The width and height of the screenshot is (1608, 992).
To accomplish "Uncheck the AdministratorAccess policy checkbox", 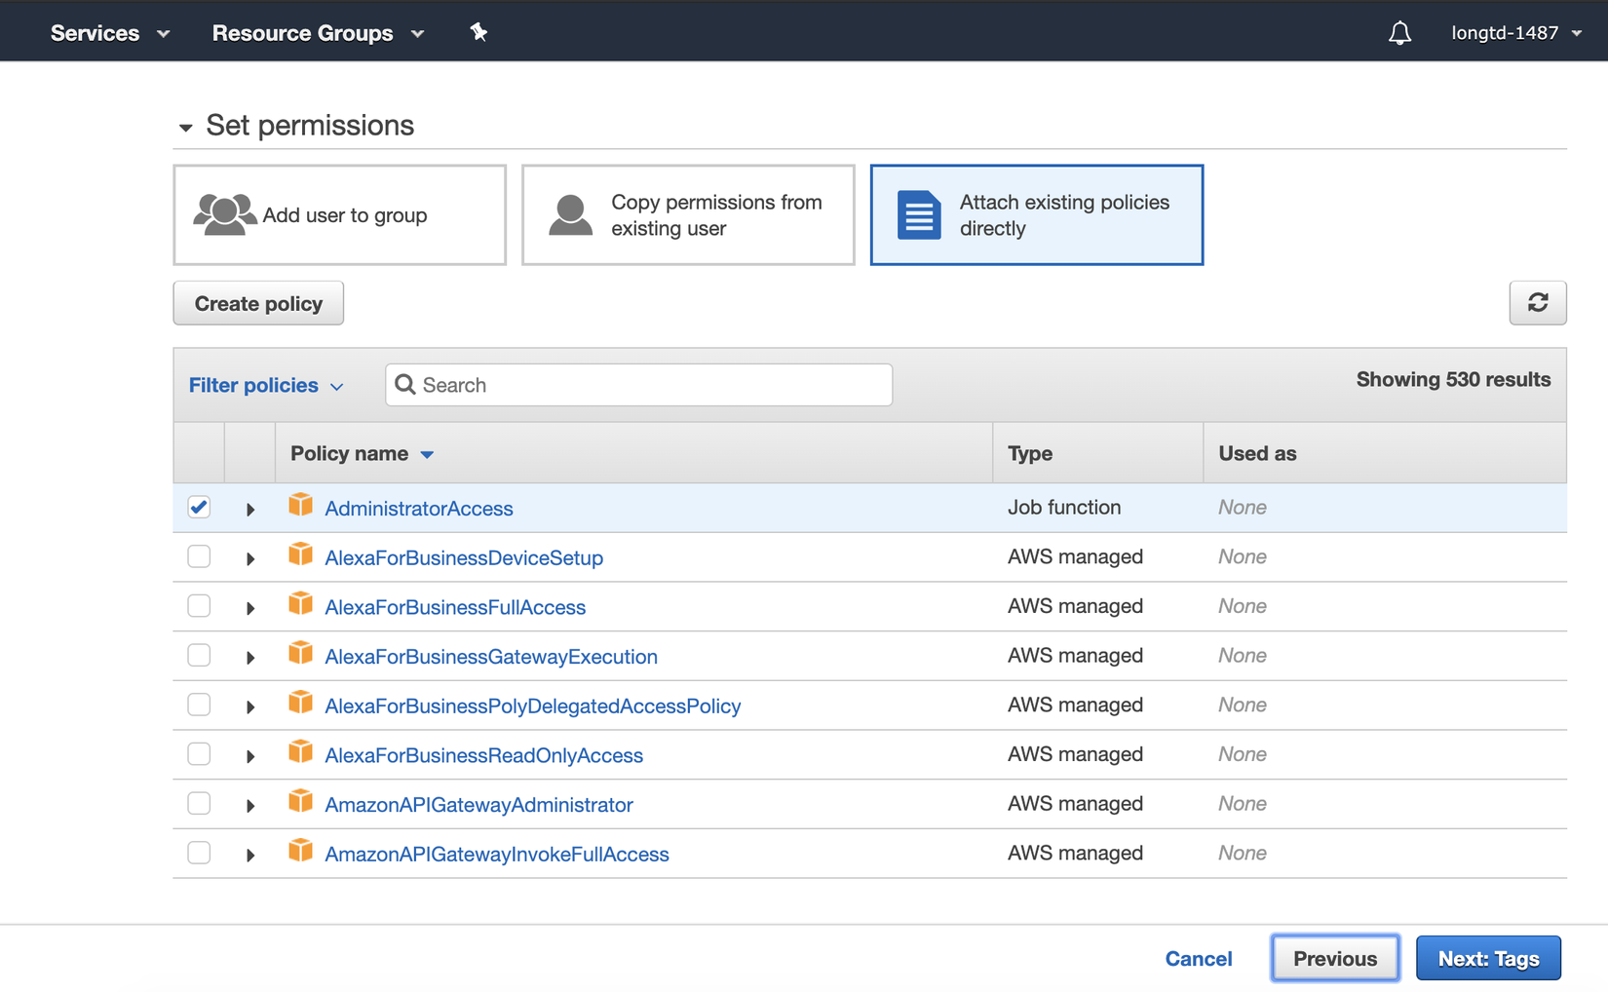I will [x=199, y=507].
